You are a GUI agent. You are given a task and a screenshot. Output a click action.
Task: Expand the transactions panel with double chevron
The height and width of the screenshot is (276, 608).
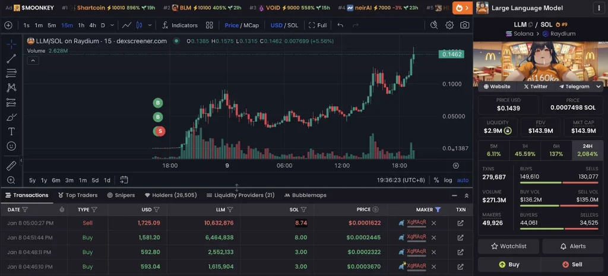point(467,196)
